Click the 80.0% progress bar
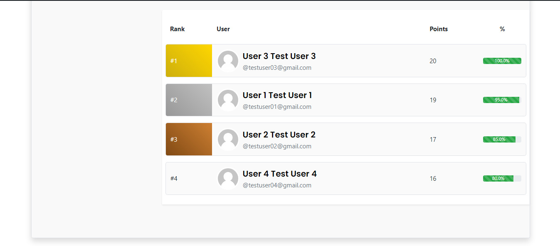 point(502,178)
